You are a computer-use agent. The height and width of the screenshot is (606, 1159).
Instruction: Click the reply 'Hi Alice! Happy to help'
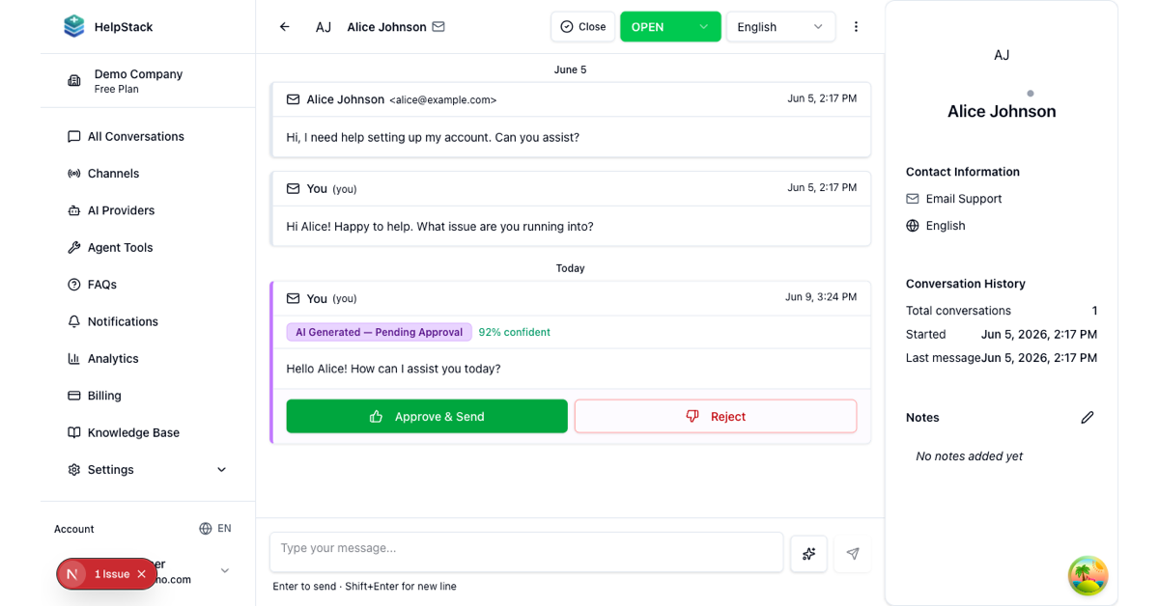[x=439, y=227]
